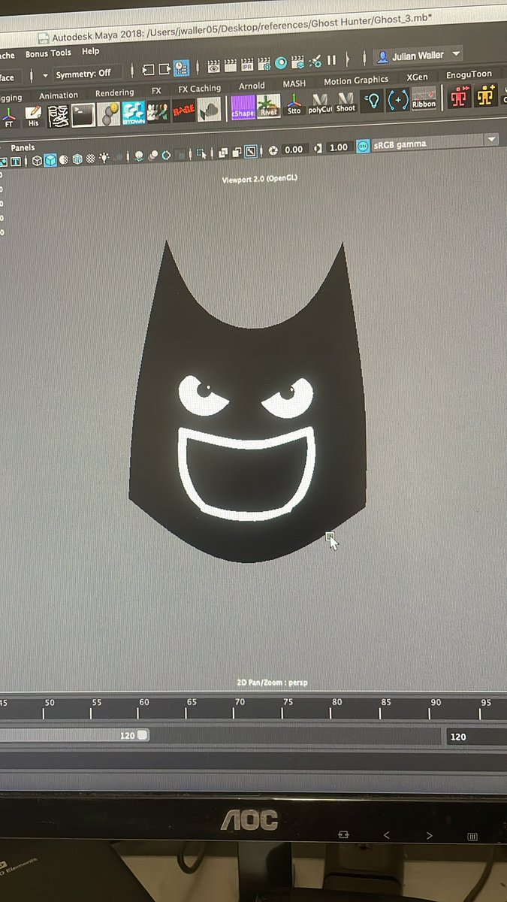The width and height of the screenshot is (507, 902).
Task: Open the Panels menu in viewport
Action: click(23, 147)
